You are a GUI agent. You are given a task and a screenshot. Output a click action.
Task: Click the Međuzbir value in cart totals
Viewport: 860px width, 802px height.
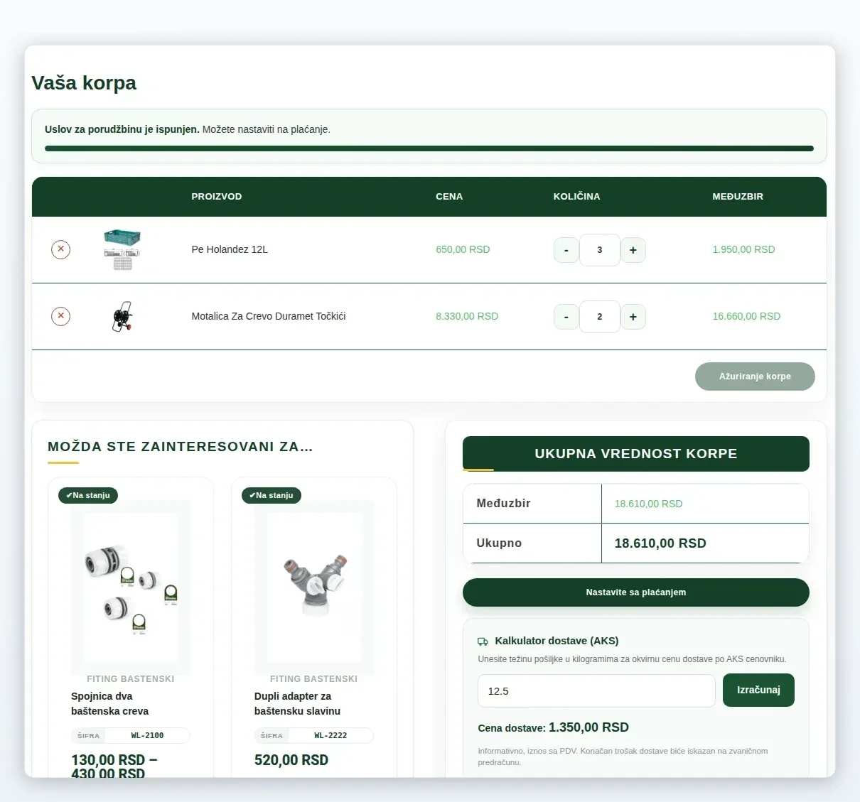point(648,504)
